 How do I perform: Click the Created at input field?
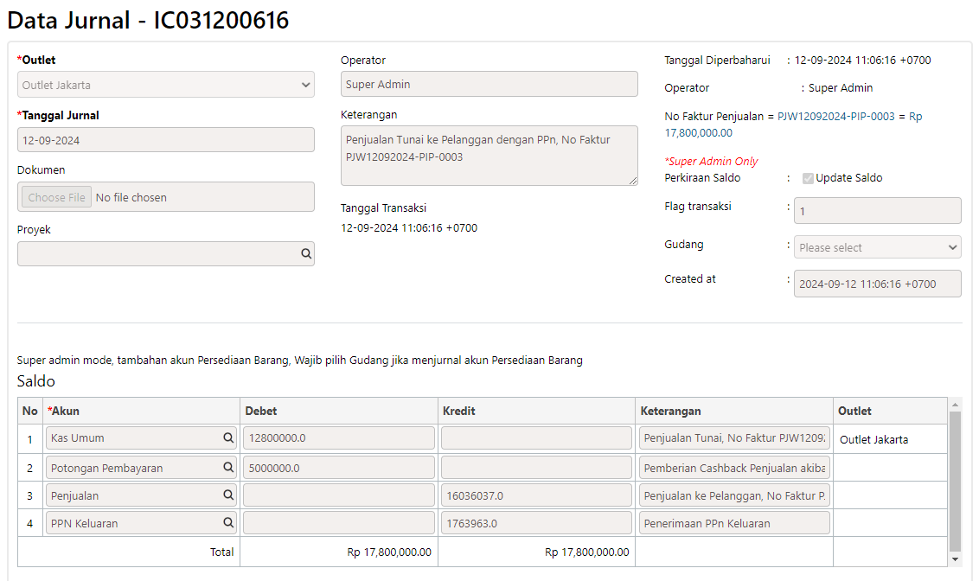pyautogui.click(x=877, y=284)
